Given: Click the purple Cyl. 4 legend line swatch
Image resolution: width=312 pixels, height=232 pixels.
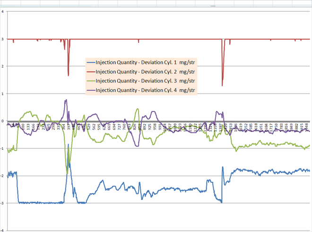Looking at the screenshot, I should [91, 91].
